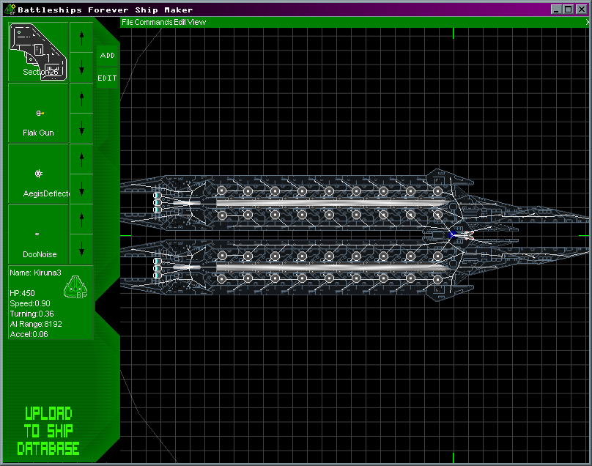Upload to Ship Database
Viewport: 592px width, 466px height.
click(48, 431)
